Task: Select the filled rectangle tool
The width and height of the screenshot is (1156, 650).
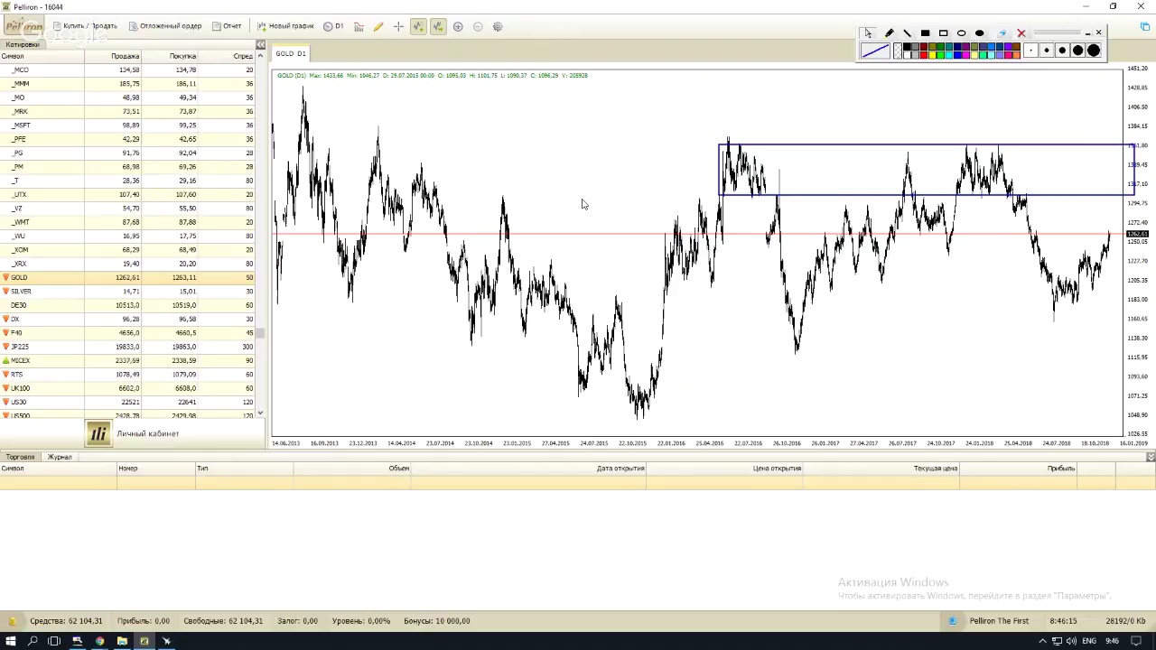Action: coord(925,33)
